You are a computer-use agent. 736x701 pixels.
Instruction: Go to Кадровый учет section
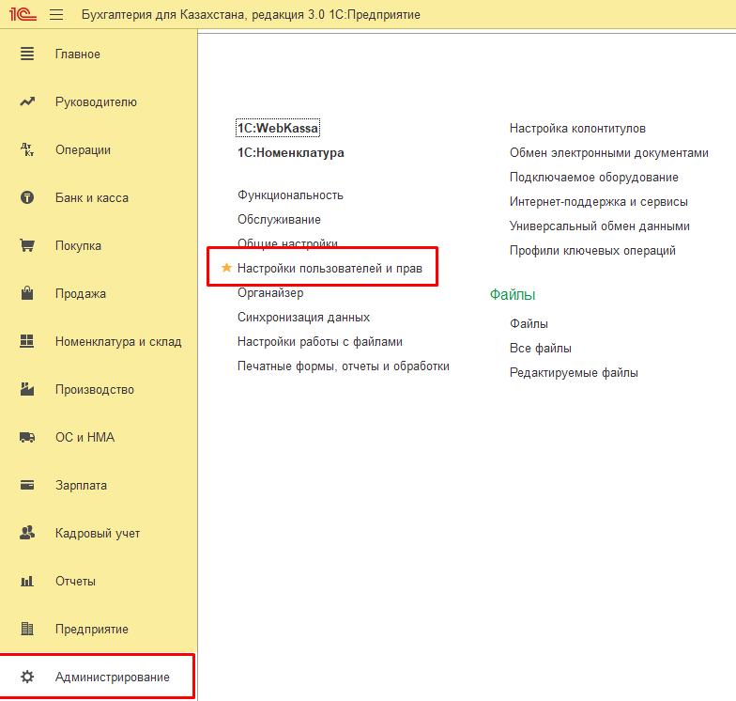tap(98, 534)
